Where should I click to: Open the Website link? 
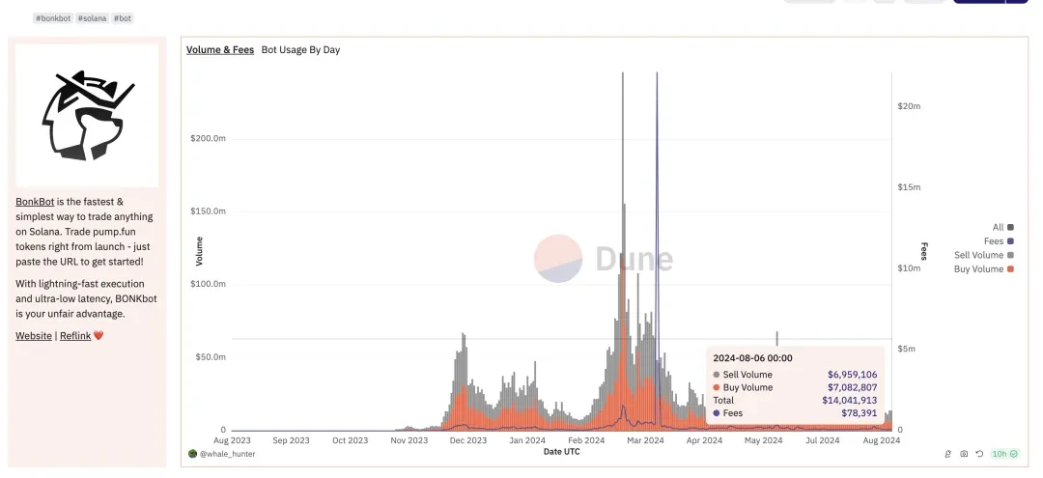(x=34, y=336)
